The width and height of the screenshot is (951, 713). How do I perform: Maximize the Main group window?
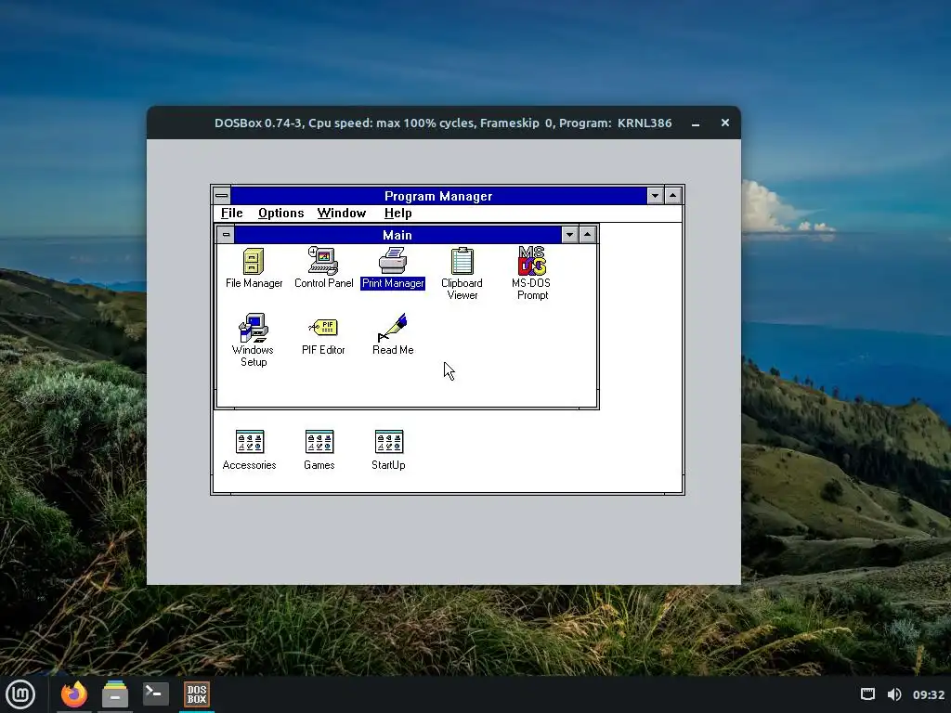(x=588, y=235)
